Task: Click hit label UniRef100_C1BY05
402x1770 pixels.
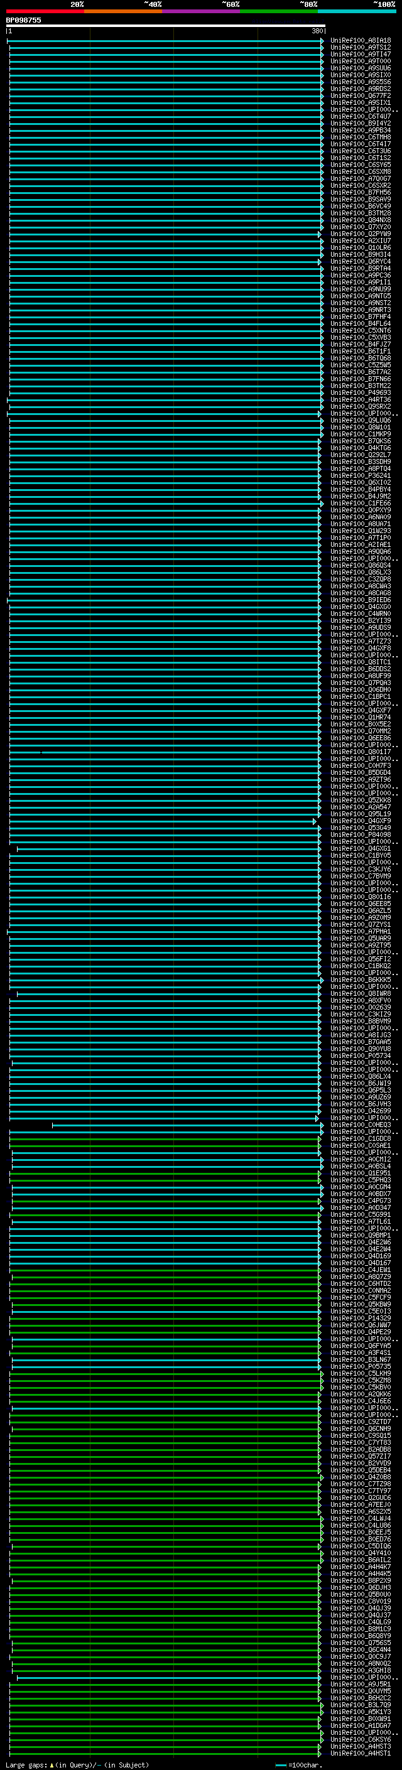Action: tap(360, 855)
